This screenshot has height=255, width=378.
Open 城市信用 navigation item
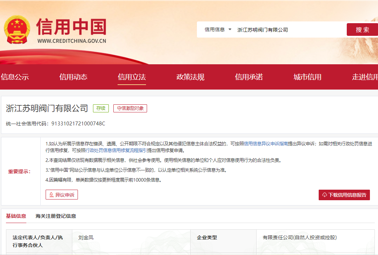coord(307,77)
